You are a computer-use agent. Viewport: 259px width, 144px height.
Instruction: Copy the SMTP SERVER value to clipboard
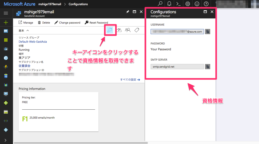point(208,67)
